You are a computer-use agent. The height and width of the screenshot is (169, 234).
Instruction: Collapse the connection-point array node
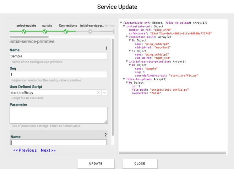click(x=127, y=37)
